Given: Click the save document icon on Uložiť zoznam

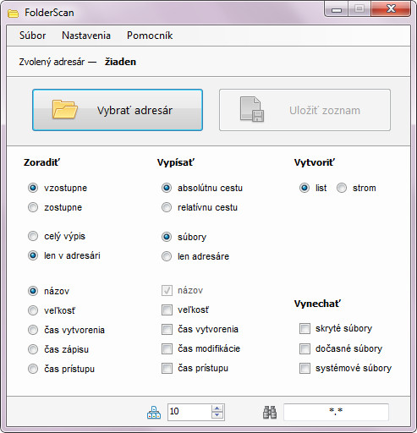Looking at the screenshot, I should coord(252,109).
